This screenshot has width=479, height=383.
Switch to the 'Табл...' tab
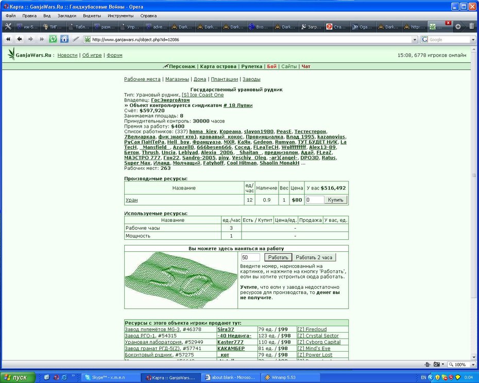[x=79, y=27]
